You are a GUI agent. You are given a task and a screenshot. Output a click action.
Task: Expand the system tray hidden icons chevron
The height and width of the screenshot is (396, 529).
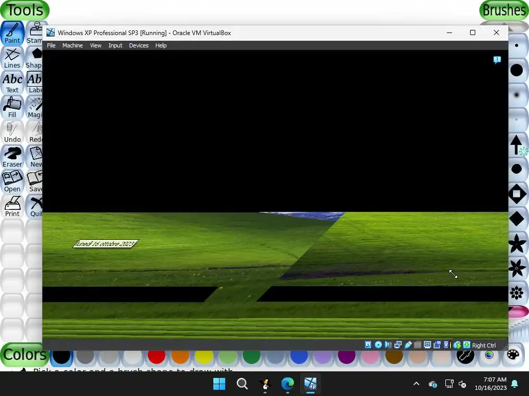pos(416,384)
